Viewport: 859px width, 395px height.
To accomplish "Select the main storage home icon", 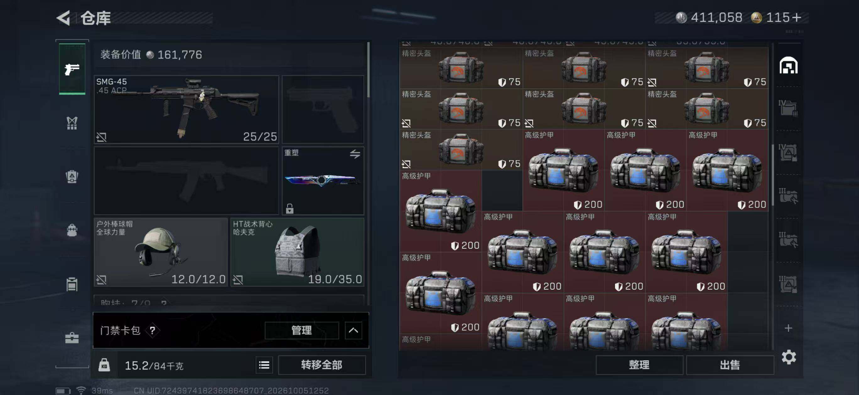I will pos(789,65).
